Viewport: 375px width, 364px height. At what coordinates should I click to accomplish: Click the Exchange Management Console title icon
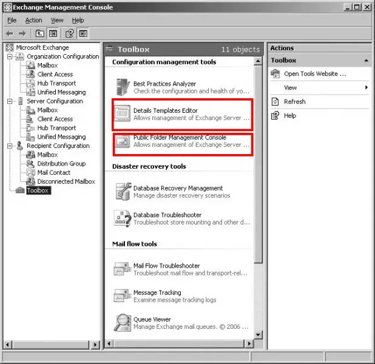click(x=8, y=7)
